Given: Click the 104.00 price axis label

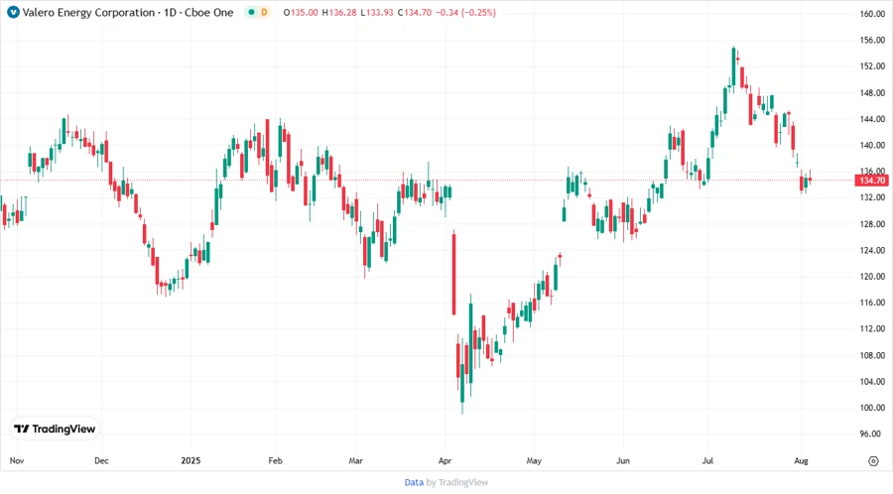Looking at the screenshot, I should tap(872, 381).
